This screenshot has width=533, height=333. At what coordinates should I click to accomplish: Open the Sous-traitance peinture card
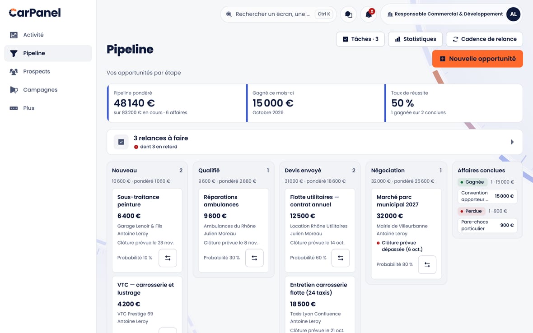(147, 231)
